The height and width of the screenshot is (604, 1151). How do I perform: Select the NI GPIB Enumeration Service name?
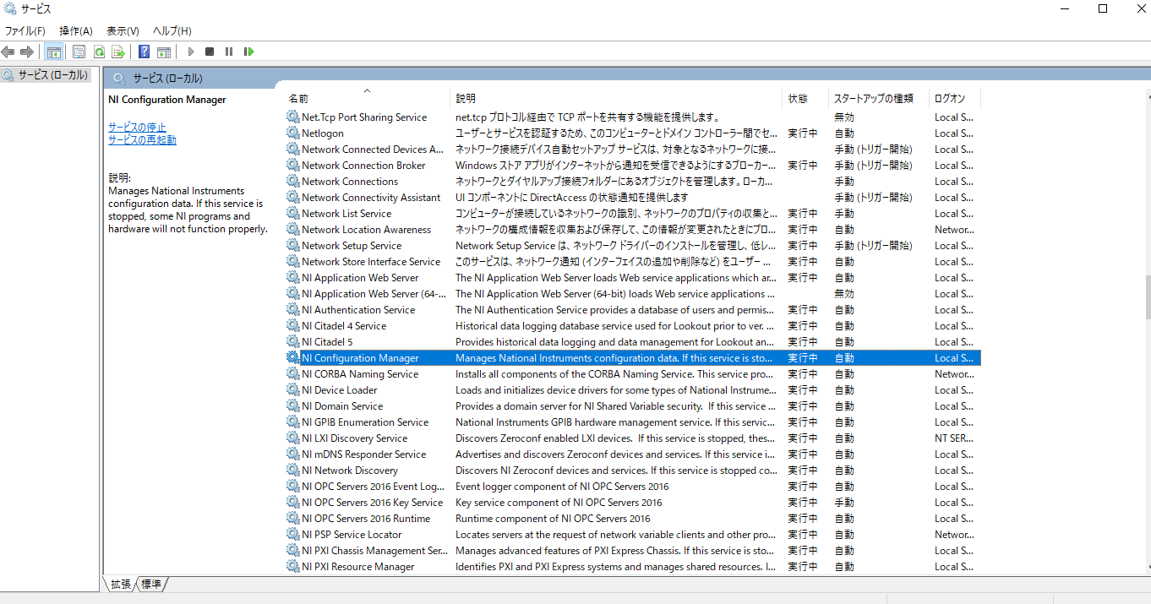365,422
